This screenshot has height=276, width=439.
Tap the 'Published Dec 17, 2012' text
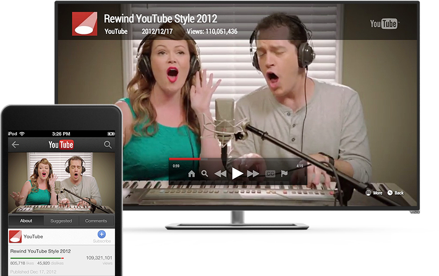click(x=33, y=272)
